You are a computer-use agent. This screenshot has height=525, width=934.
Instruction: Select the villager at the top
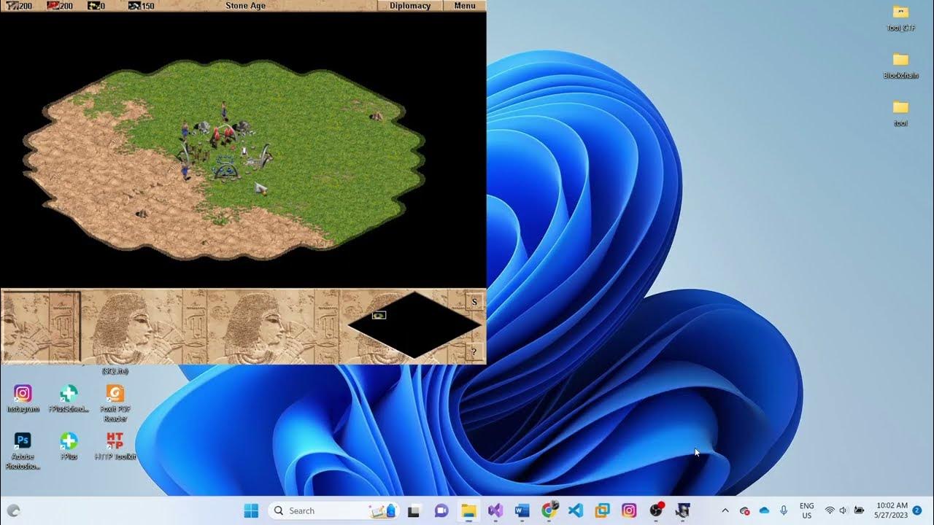224,110
